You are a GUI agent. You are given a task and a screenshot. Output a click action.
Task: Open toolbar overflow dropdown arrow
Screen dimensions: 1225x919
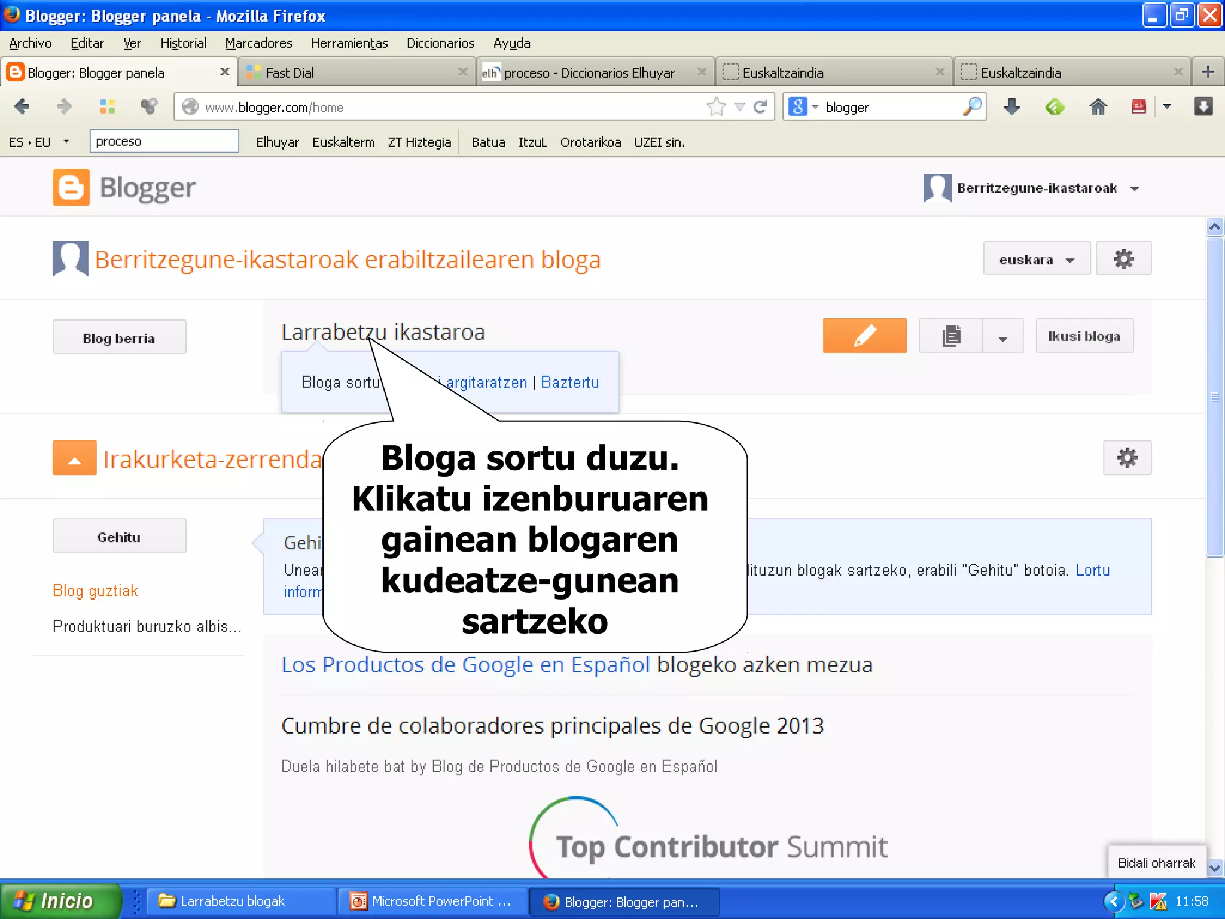(x=1167, y=106)
